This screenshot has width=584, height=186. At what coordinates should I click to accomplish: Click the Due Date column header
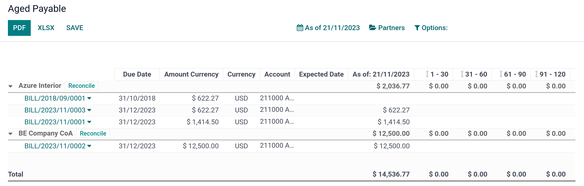coord(137,74)
